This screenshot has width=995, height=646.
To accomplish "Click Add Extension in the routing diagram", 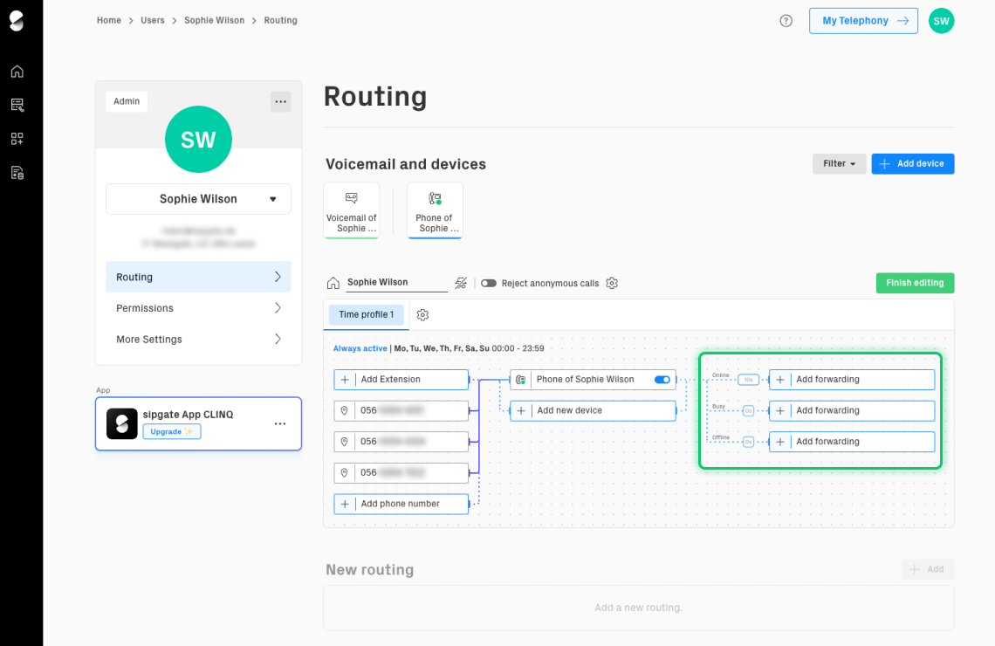I will (x=401, y=380).
